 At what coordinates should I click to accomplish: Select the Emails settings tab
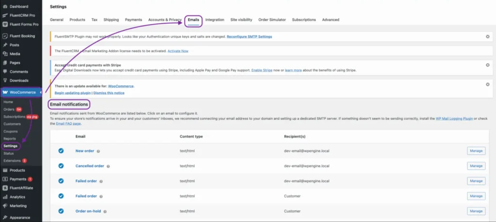(x=193, y=19)
